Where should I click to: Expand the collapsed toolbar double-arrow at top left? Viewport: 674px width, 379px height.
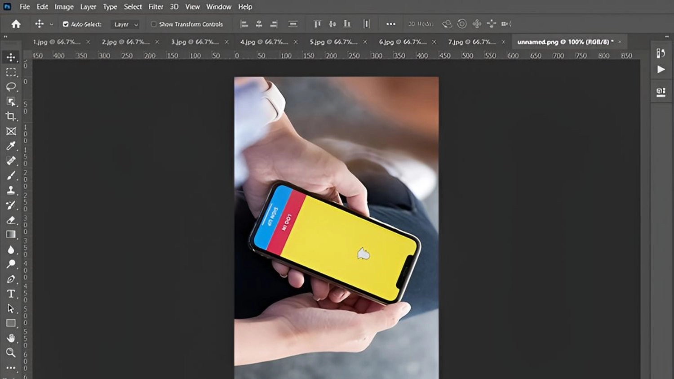(x=5, y=37)
